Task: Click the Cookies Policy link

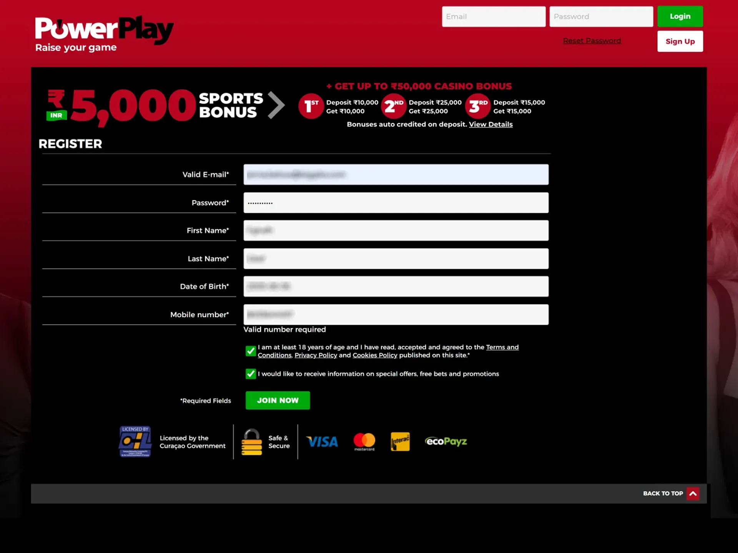Action: point(375,355)
